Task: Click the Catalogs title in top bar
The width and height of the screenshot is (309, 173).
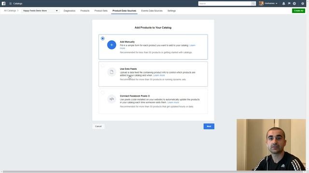Action: [18, 3]
